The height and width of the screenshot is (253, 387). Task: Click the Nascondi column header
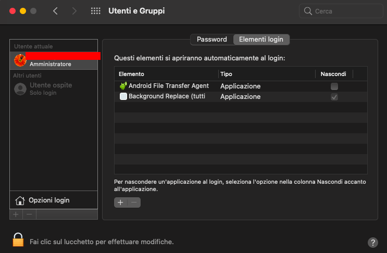[x=334, y=74]
